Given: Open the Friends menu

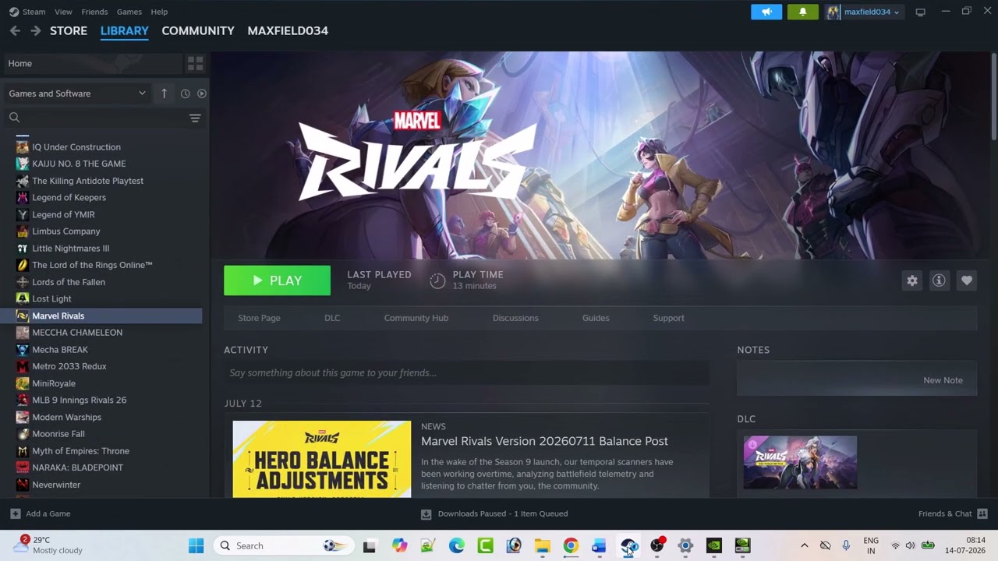Looking at the screenshot, I should pyautogui.click(x=94, y=12).
